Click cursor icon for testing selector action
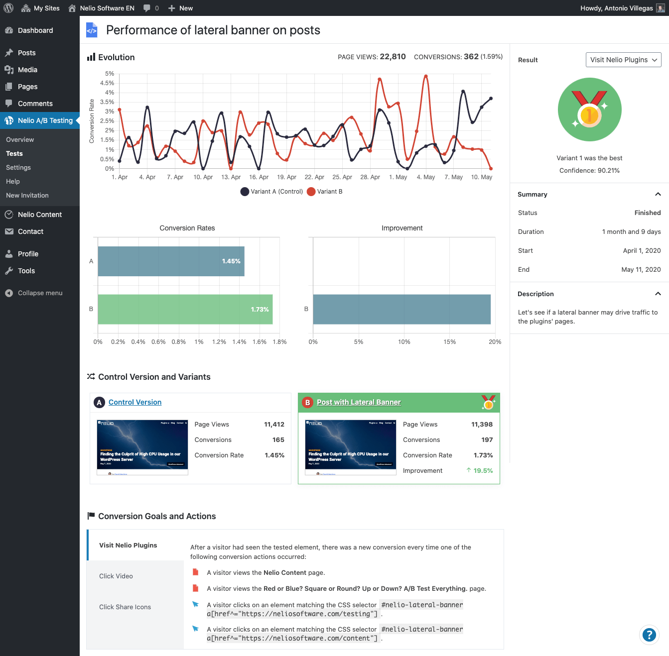Screen dimensions: 669x656 click(195, 604)
